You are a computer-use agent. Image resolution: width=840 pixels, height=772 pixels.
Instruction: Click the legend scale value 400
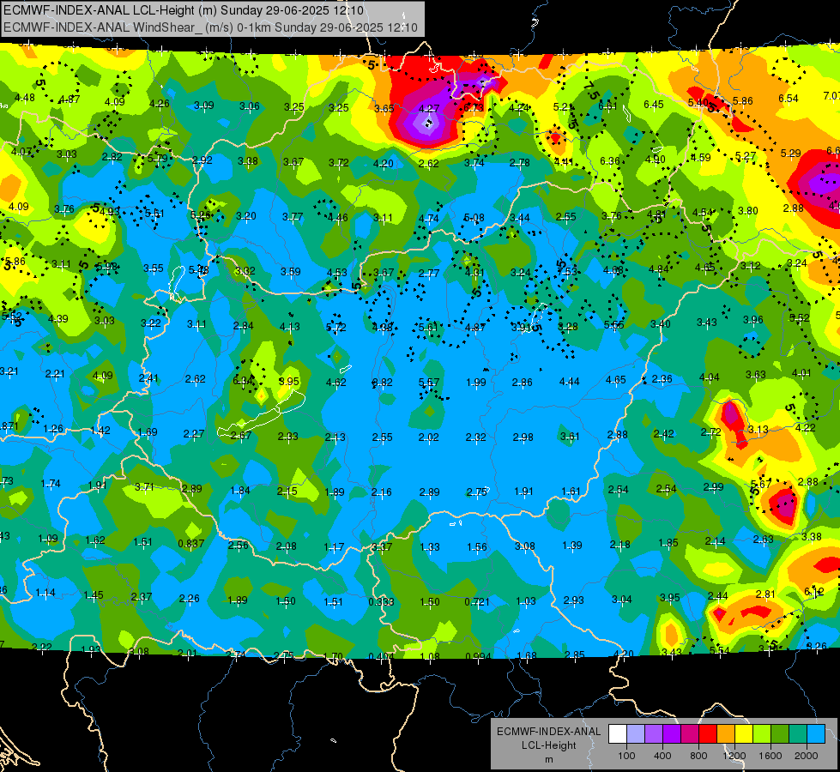coord(662,756)
